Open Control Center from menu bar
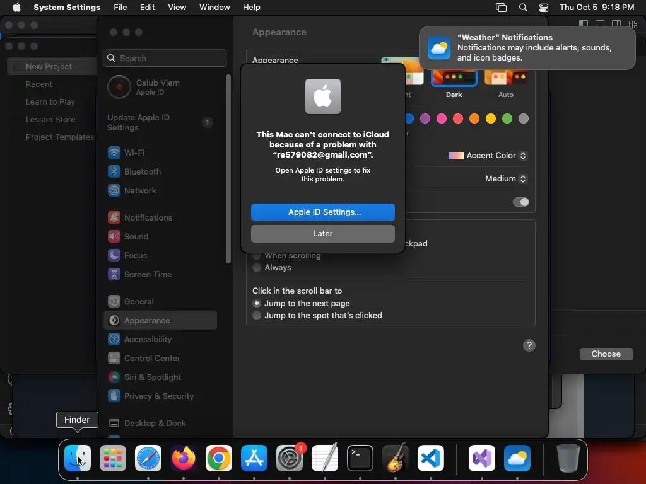The width and height of the screenshot is (646, 484). [544, 8]
